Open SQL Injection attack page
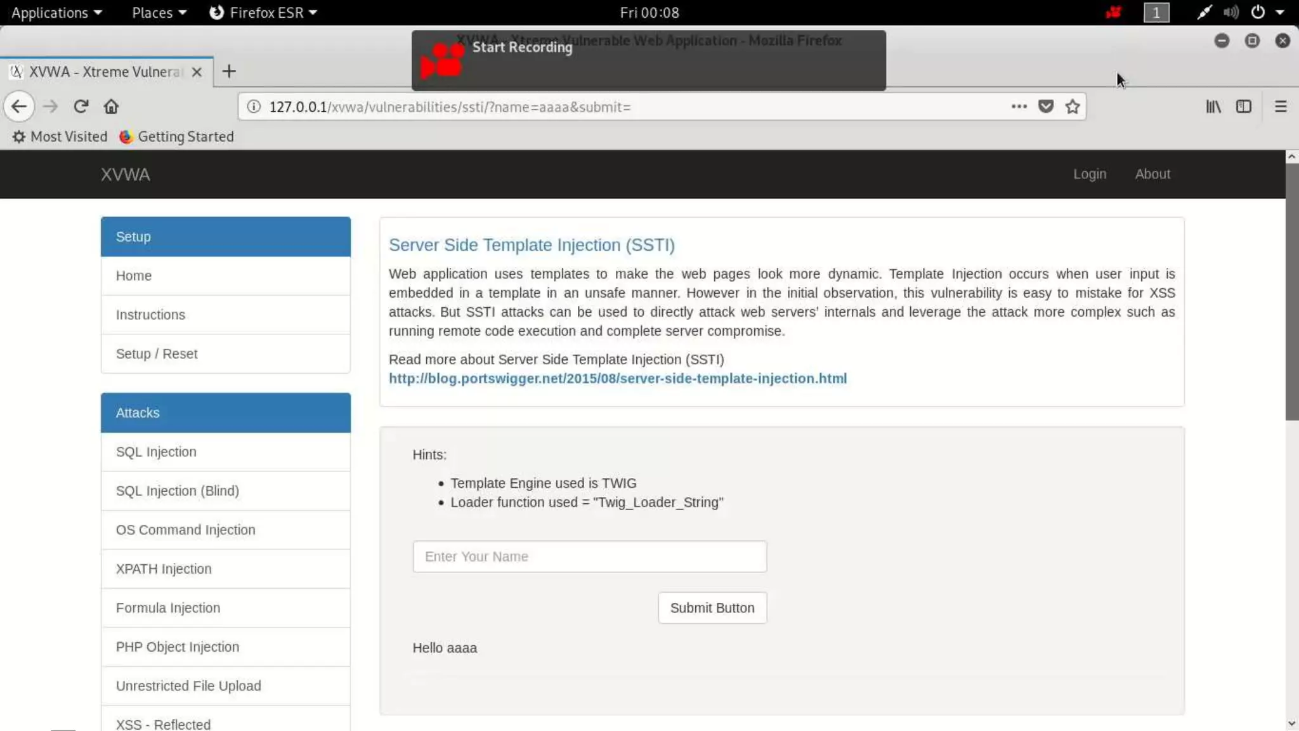This screenshot has width=1299, height=731. point(156,452)
